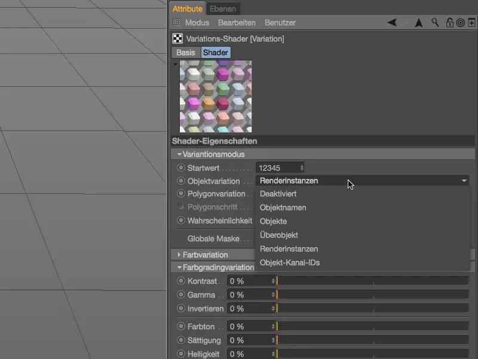
Task: Open the Objektvariation Renderinstanzen dropdown
Action: pos(363,181)
